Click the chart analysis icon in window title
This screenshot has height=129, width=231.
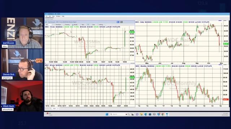pyautogui.click(x=46, y=22)
